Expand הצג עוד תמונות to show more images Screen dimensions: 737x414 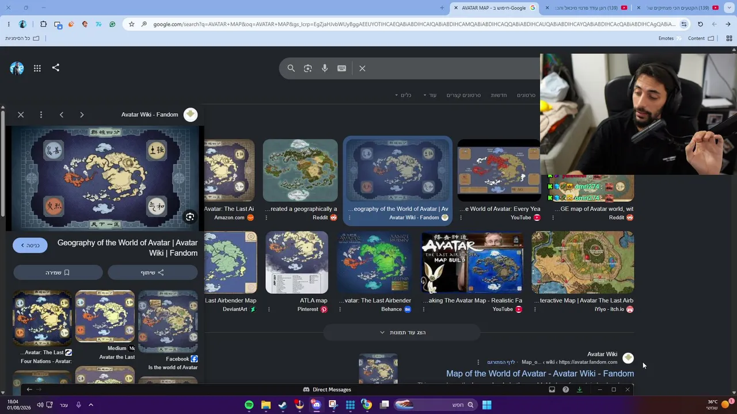(402, 332)
